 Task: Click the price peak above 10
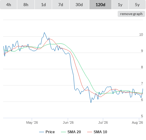point(44,33)
